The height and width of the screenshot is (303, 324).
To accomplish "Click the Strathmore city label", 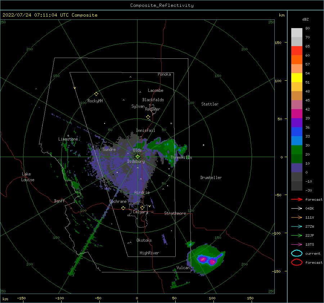I will coord(175,213).
